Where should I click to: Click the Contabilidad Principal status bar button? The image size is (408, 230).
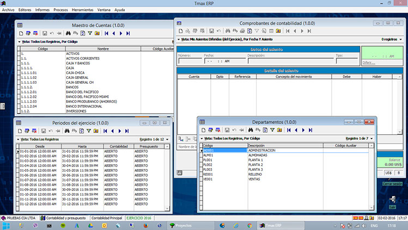click(x=107, y=217)
